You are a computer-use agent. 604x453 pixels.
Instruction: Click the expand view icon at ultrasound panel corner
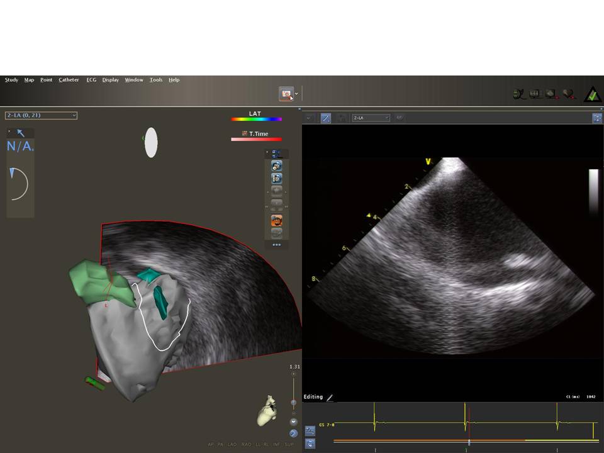click(x=596, y=118)
